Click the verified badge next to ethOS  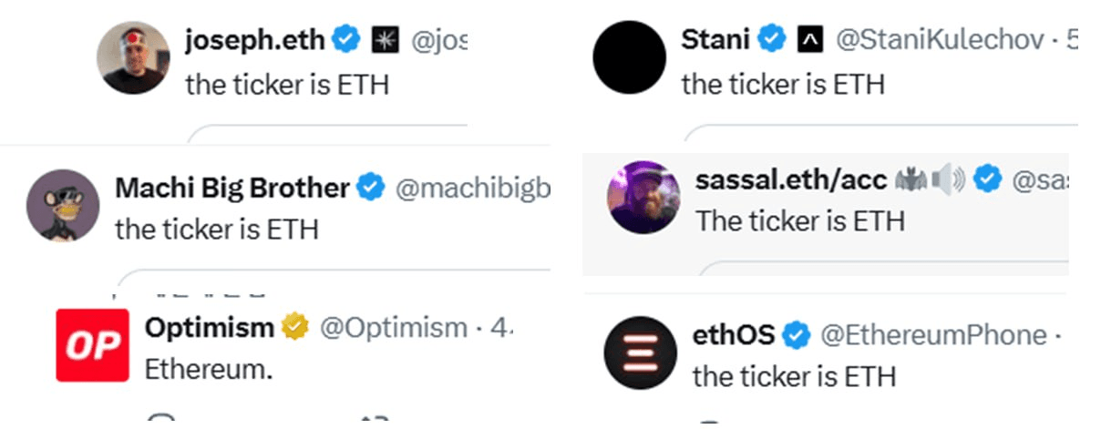(797, 334)
